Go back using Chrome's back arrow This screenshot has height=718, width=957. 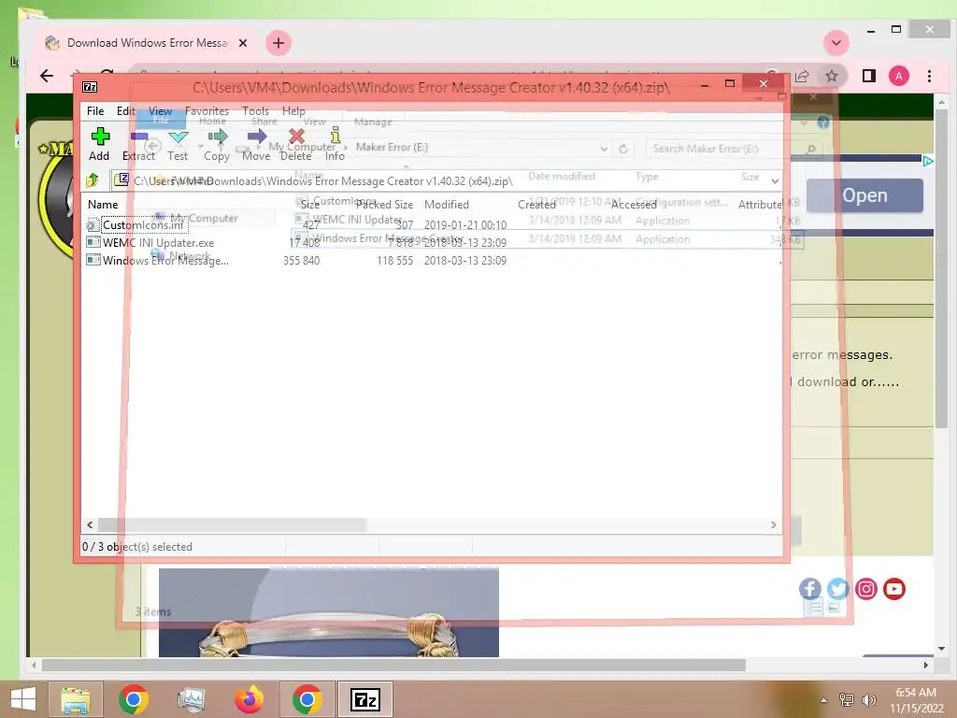pyautogui.click(x=47, y=76)
